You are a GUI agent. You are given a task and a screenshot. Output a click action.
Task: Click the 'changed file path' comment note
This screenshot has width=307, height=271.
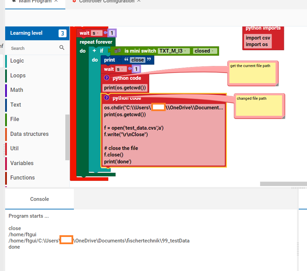(x=259, y=106)
